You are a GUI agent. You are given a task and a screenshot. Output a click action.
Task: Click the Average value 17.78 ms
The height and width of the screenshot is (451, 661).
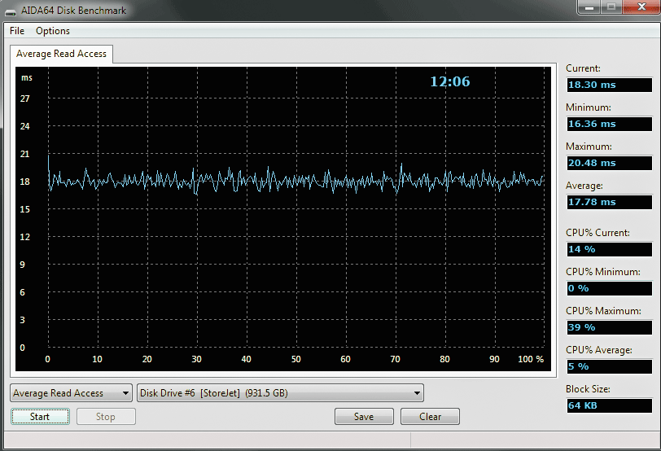coord(609,202)
